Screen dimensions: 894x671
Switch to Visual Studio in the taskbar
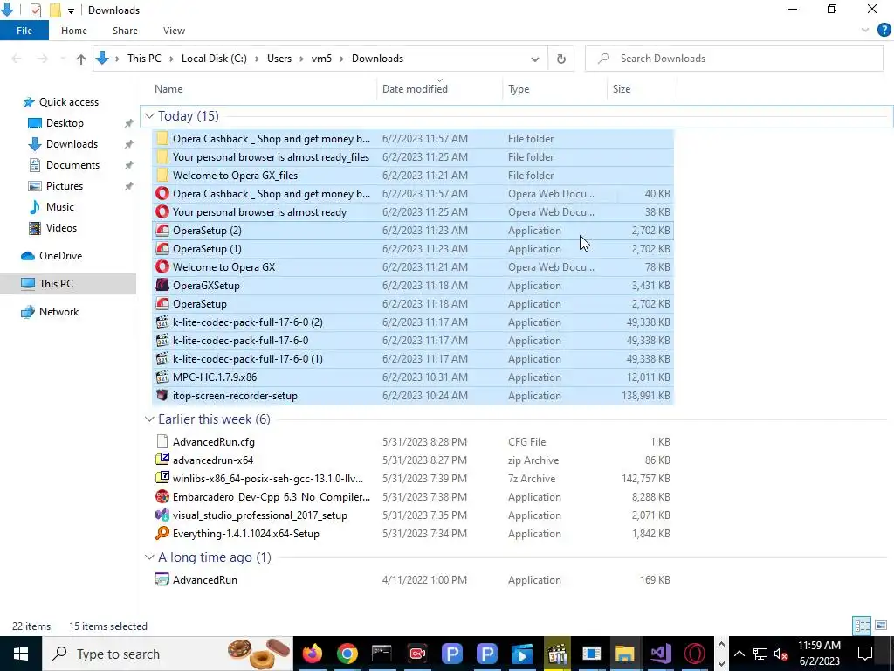[660, 654]
